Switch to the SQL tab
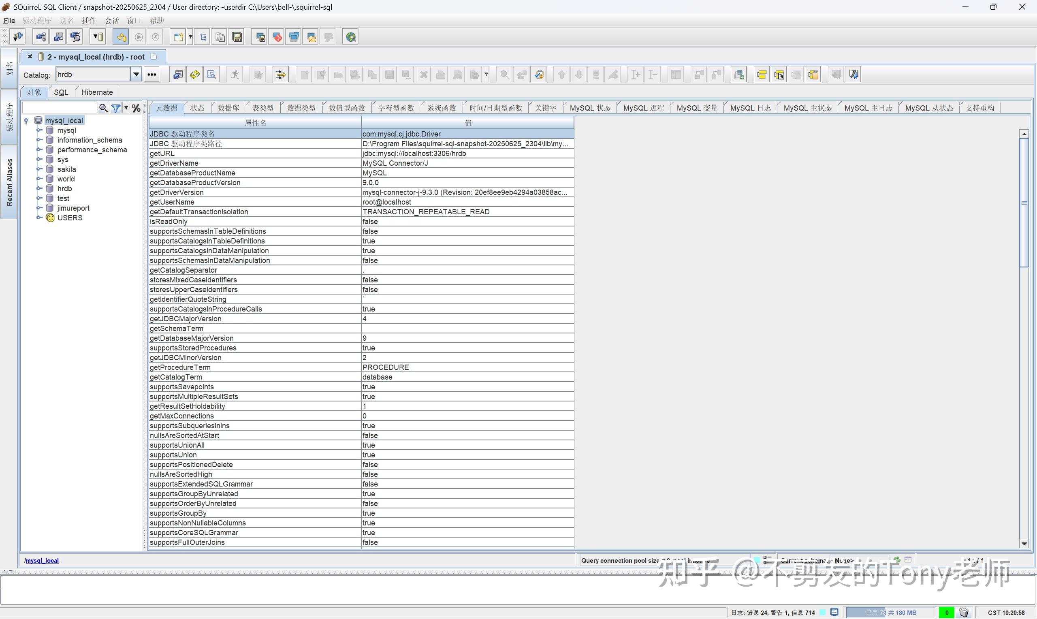The image size is (1037, 619). coord(61,92)
